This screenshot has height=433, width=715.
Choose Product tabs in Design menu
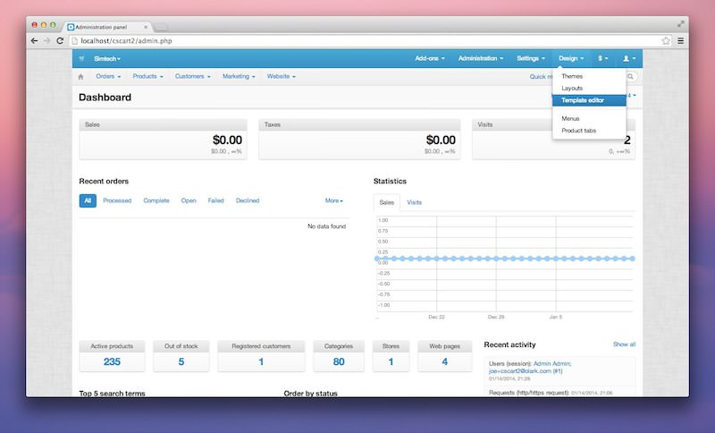pyautogui.click(x=578, y=131)
